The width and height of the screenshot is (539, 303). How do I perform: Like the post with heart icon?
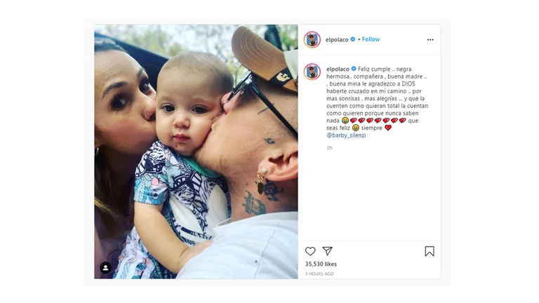pos(310,251)
